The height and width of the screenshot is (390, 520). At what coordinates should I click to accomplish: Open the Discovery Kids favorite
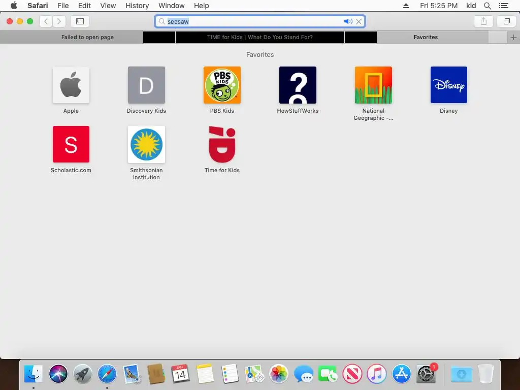[146, 85]
